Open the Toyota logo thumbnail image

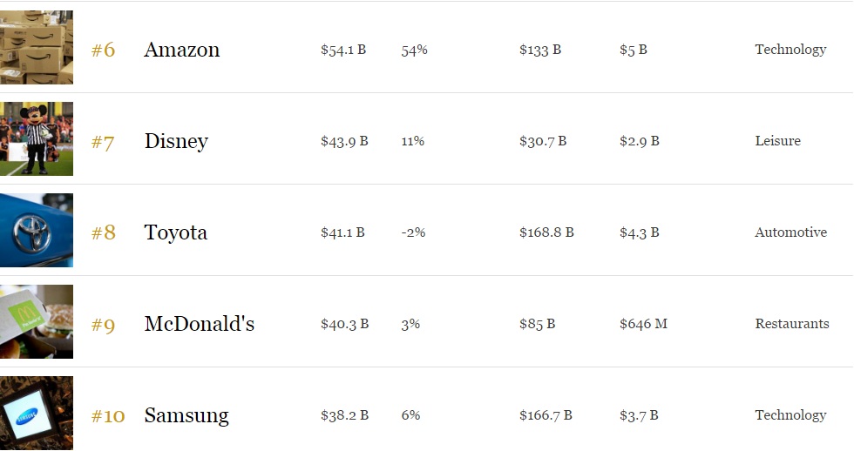pyautogui.click(x=37, y=230)
